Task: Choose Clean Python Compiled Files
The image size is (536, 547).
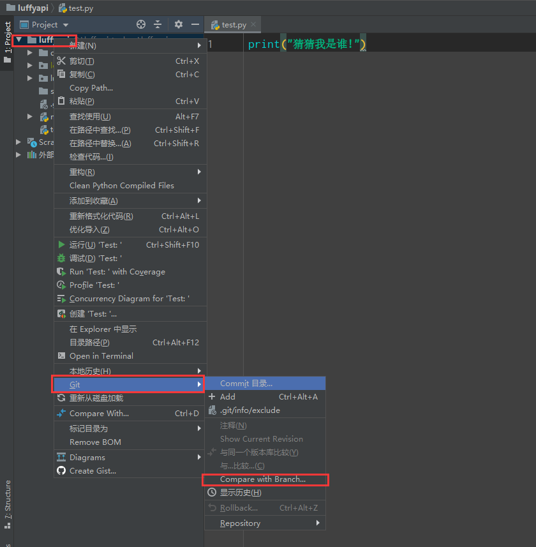Action: click(x=130, y=186)
